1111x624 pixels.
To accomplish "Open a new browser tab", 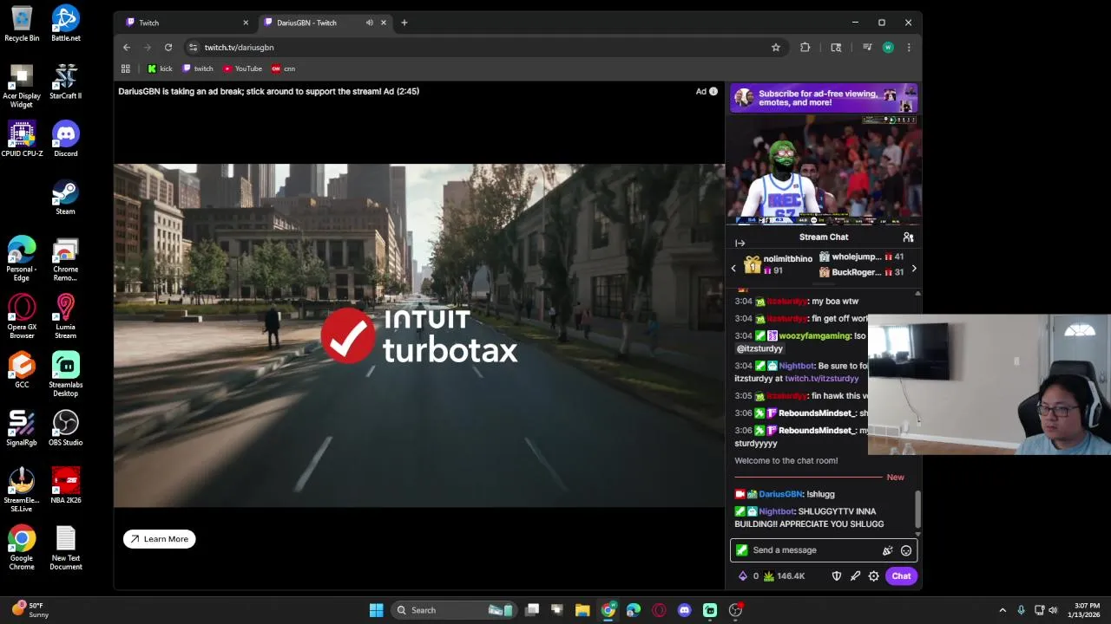I will coord(404,23).
